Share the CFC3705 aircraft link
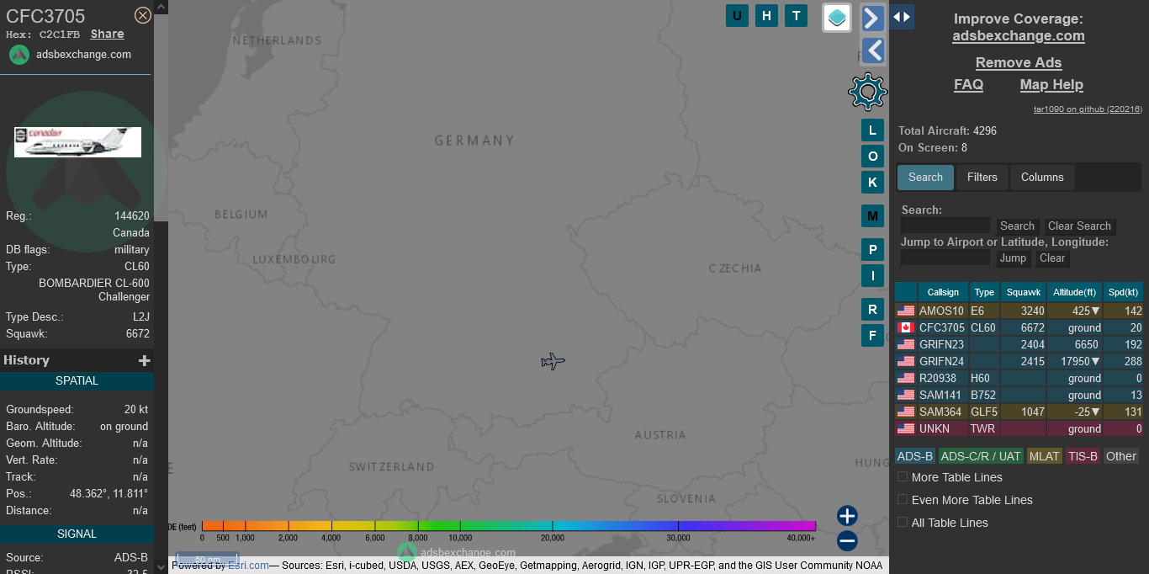This screenshot has height=574, width=1149. (x=108, y=35)
